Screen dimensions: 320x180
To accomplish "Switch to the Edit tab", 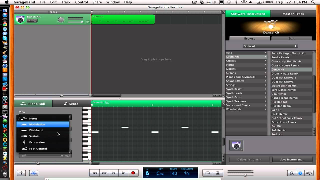I will point(291,38).
